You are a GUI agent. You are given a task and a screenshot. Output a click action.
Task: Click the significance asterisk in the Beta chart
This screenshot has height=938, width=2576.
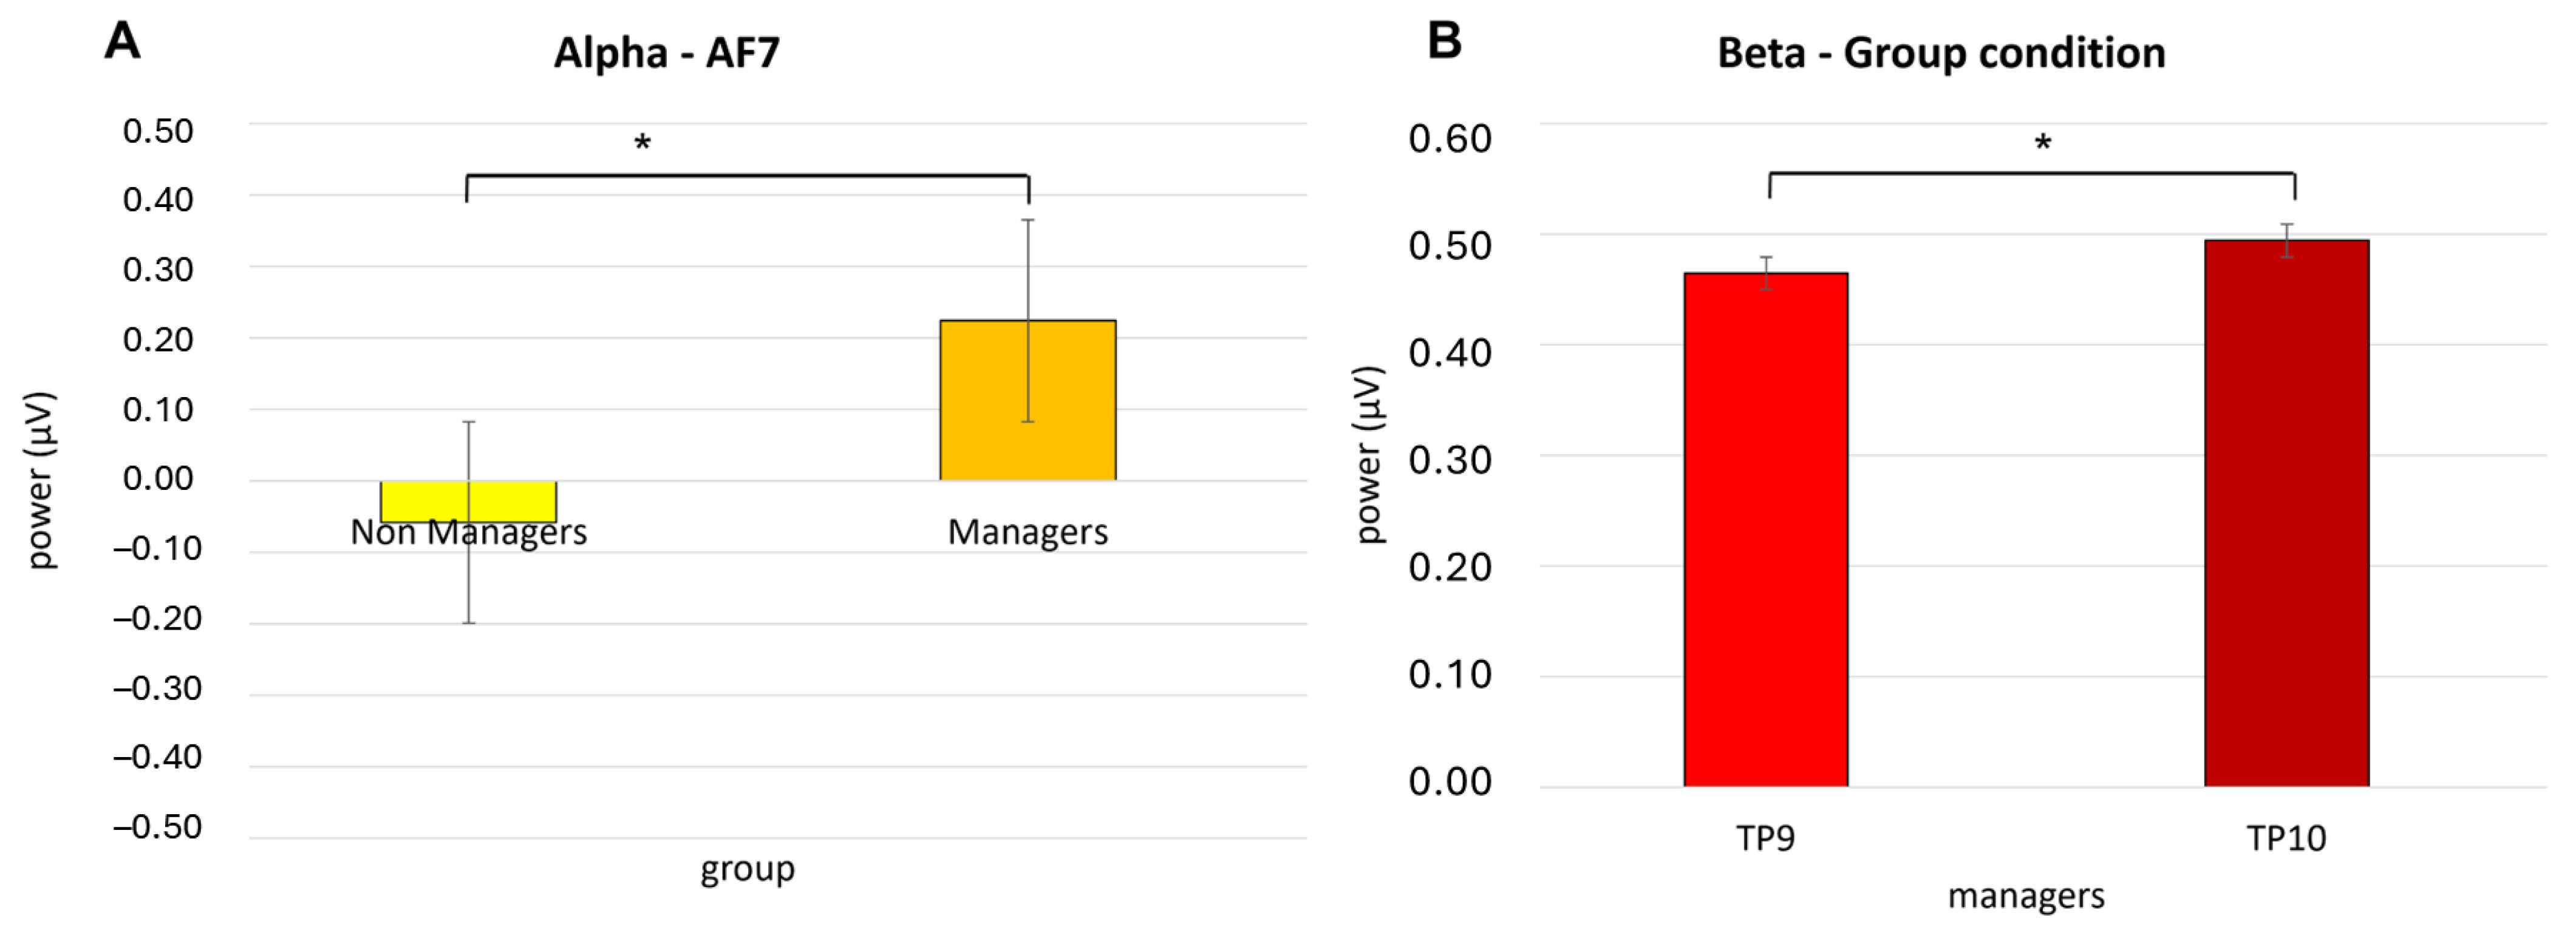(x=2043, y=144)
